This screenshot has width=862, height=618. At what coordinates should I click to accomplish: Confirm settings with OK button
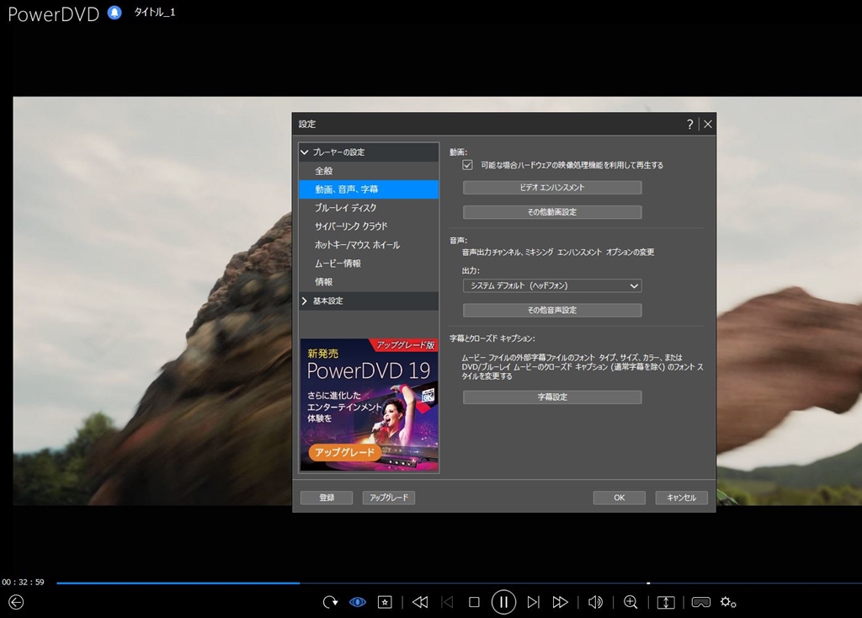point(619,498)
